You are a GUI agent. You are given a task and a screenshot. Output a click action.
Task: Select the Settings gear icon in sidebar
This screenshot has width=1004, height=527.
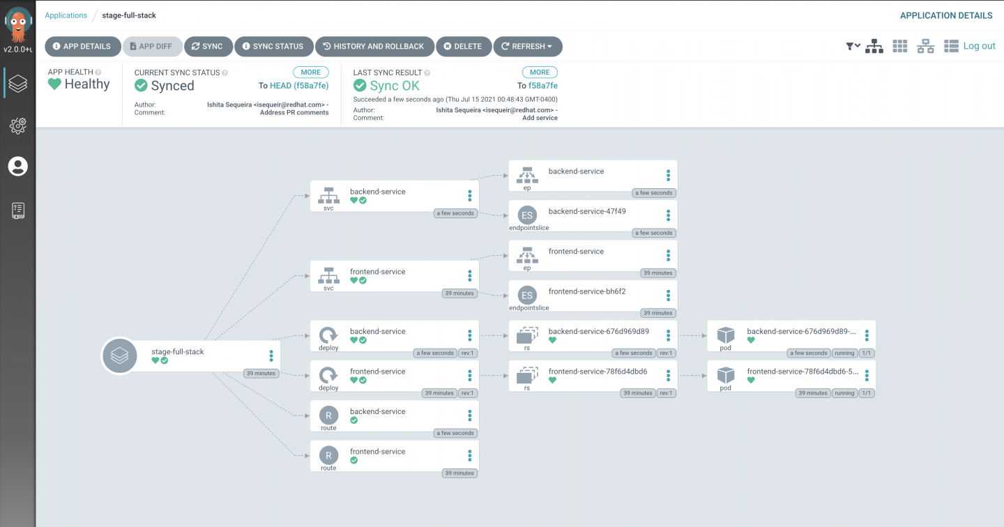pos(18,125)
